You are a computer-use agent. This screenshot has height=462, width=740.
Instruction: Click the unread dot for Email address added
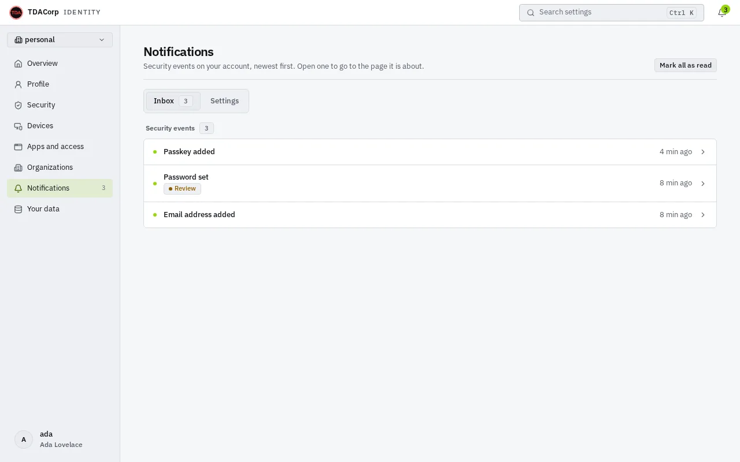(155, 215)
